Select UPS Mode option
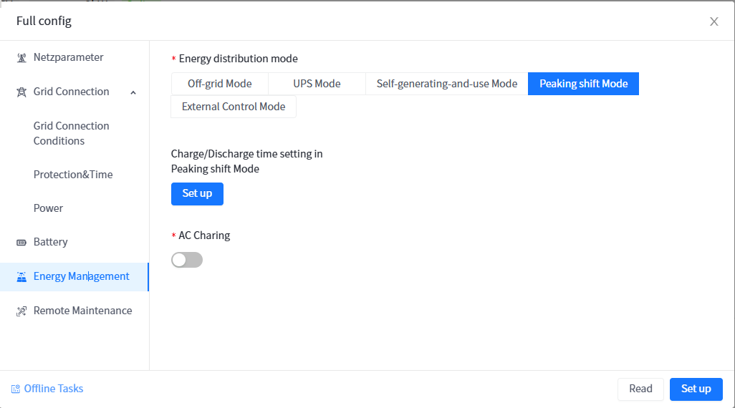This screenshot has width=735, height=408. 317,84
